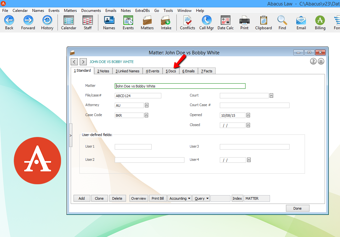
Task: Click the Matter window folder icon
Action: (x=72, y=52)
